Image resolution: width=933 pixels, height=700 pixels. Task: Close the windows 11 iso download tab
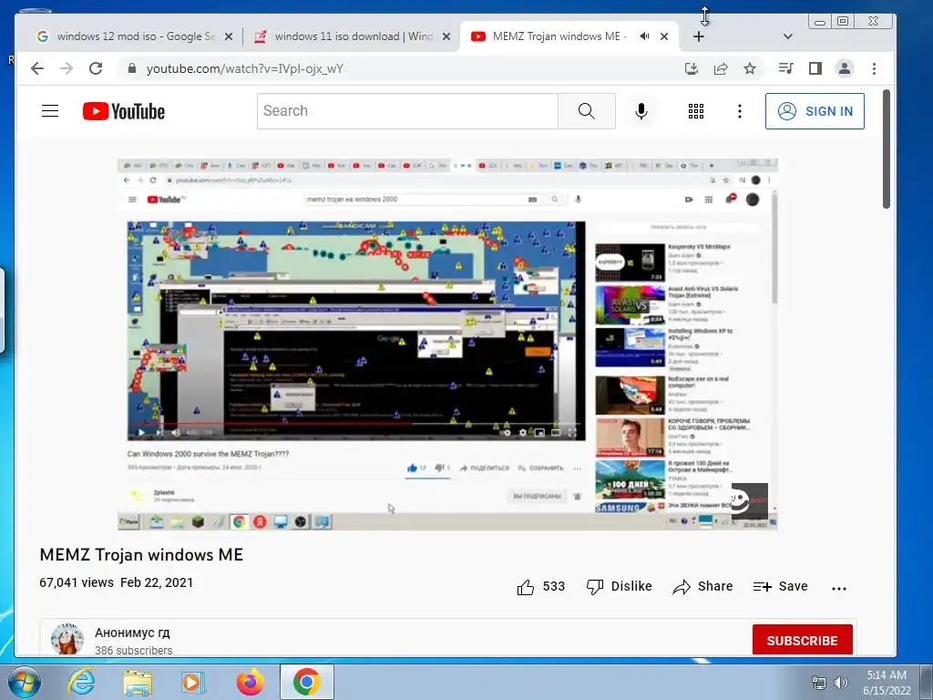(x=446, y=36)
